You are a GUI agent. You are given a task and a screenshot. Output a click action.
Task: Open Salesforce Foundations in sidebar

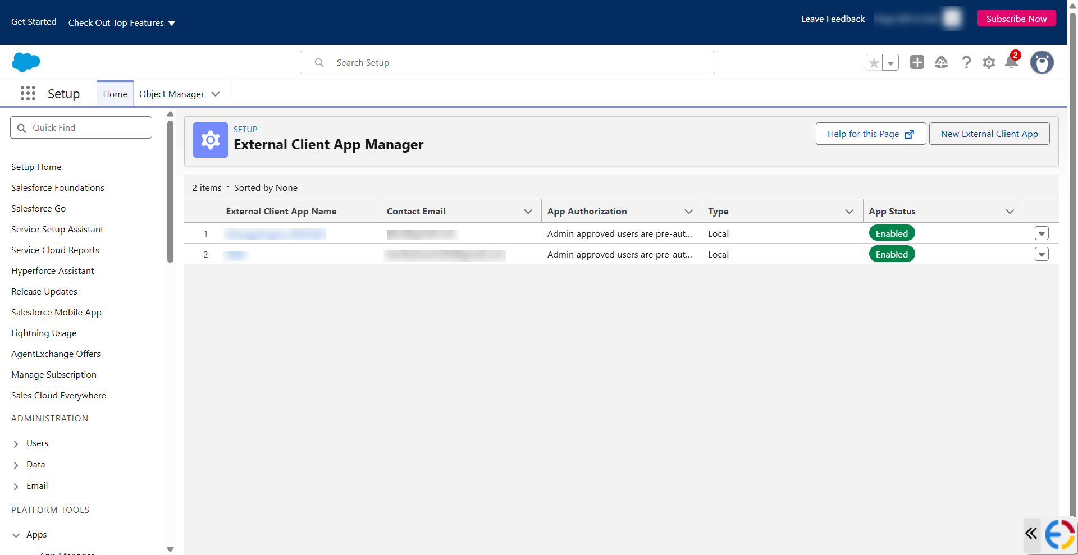58,187
